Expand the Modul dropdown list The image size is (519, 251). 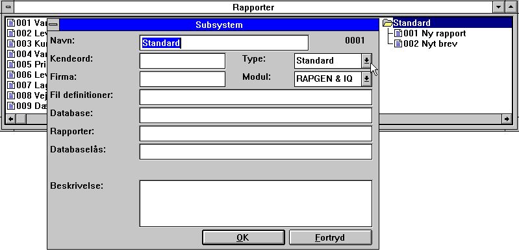coord(366,79)
